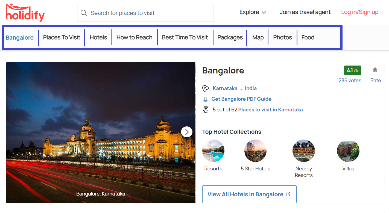Click View All Hotels In Bangalore button
Image resolution: width=389 pixels, height=213 pixels.
pyautogui.click(x=249, y=194)
